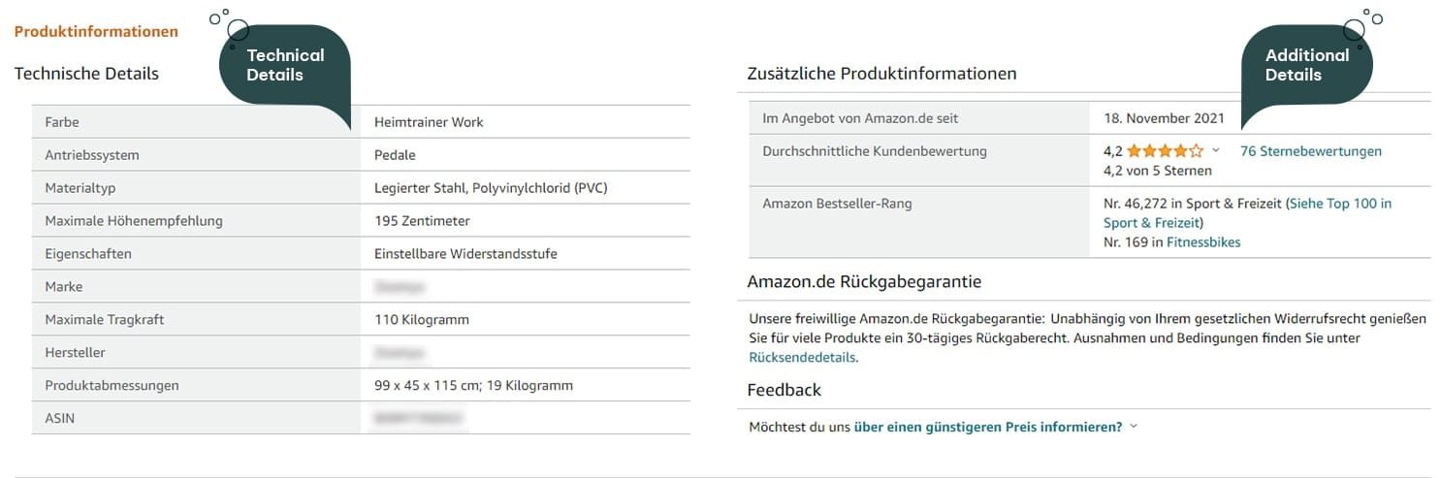Expand the chevron after the cheaper price question
Image resolution: width=1441 pixels, height=478 pixels.
tap(1134, 427)
